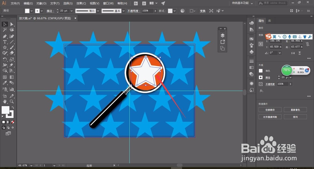
Task: Enable Draw Behind mode
Action: point(8,128)
